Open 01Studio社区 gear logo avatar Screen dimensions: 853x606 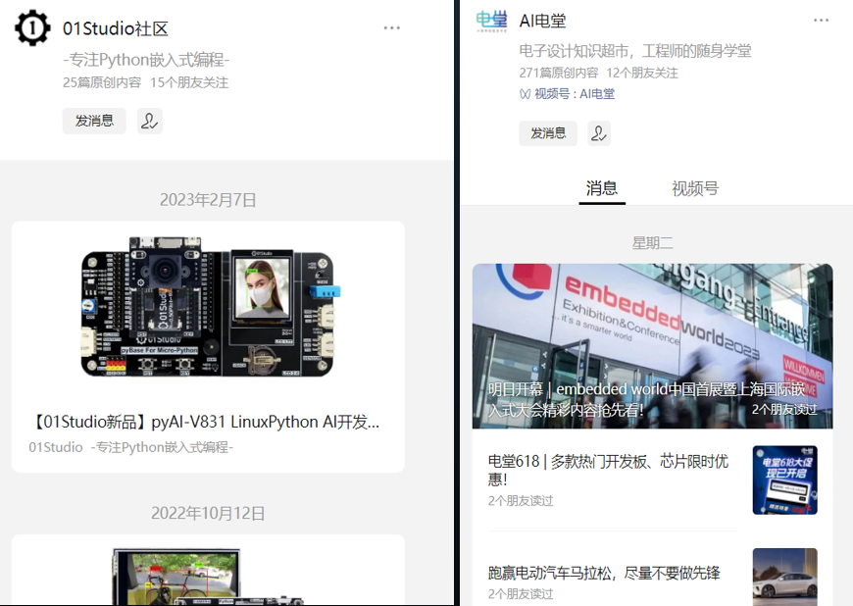32,27
